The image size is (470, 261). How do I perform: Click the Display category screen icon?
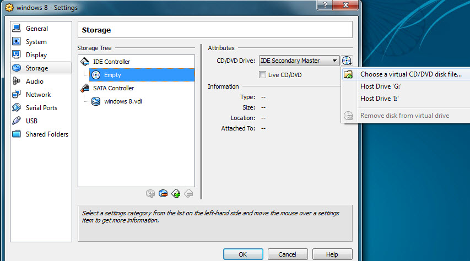pos(17,55)
